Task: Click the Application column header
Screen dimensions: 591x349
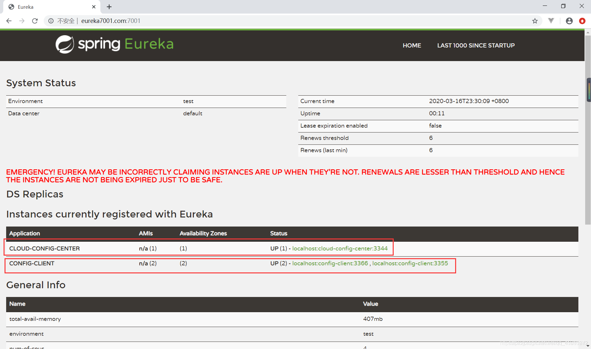Action: pyautogui.click(x=25, y=233)
